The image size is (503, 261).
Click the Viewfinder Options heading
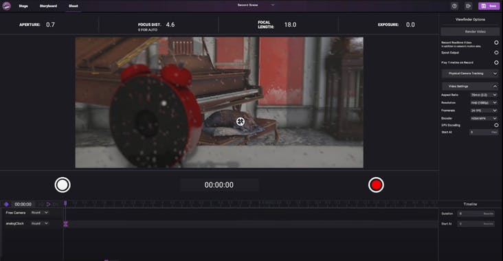pyautogui.click(x=470, y=19)
